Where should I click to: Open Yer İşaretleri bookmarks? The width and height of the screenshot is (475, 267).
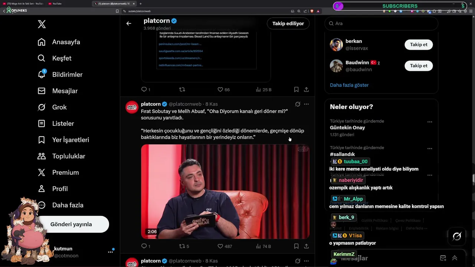coord(63,140)
